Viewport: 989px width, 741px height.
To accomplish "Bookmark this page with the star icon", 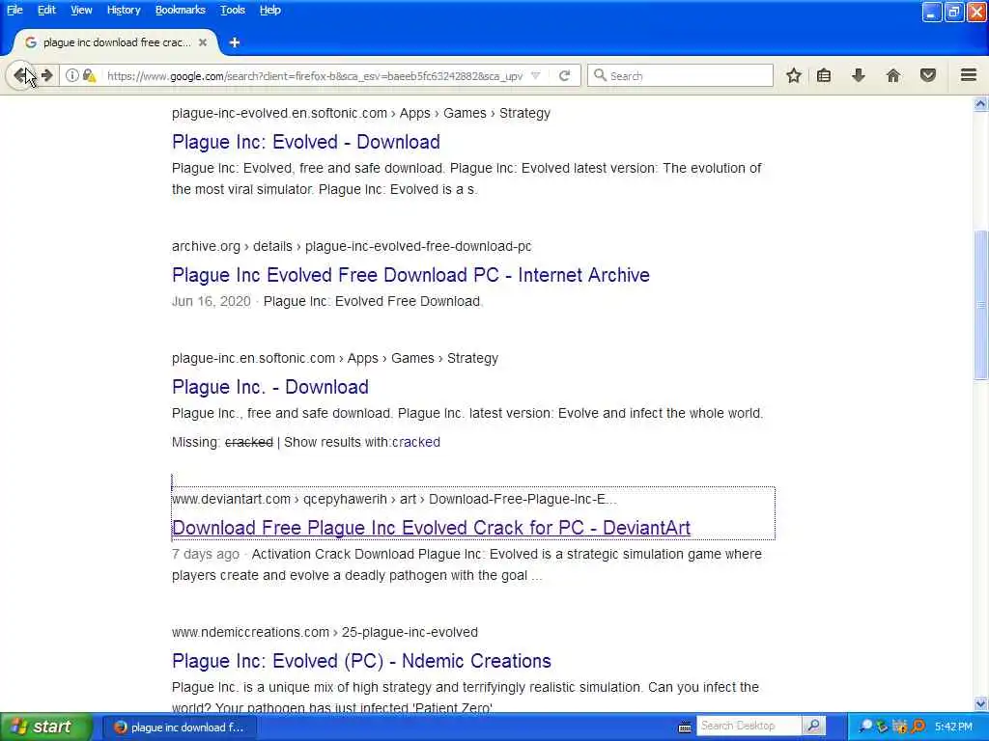I will coord(794,75).
